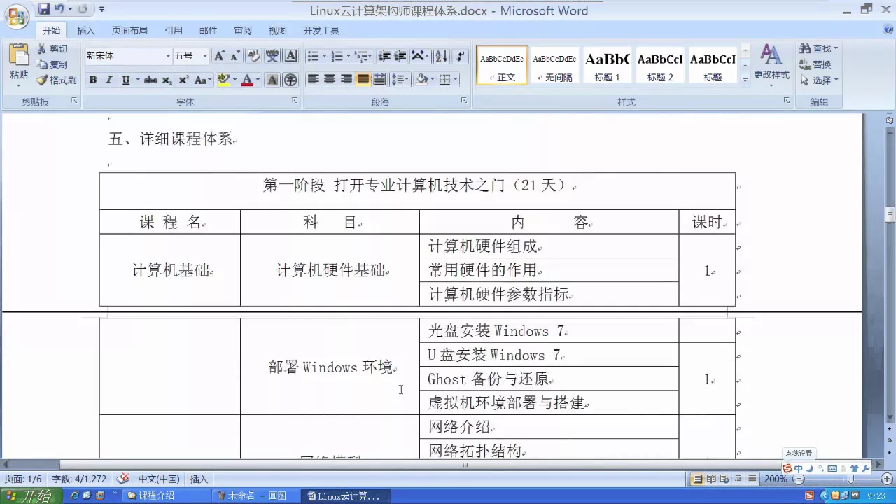896x504 pixels.
Task: Switch to the 视图 tab
Action: pyautogui.click(x=278, y=30)
